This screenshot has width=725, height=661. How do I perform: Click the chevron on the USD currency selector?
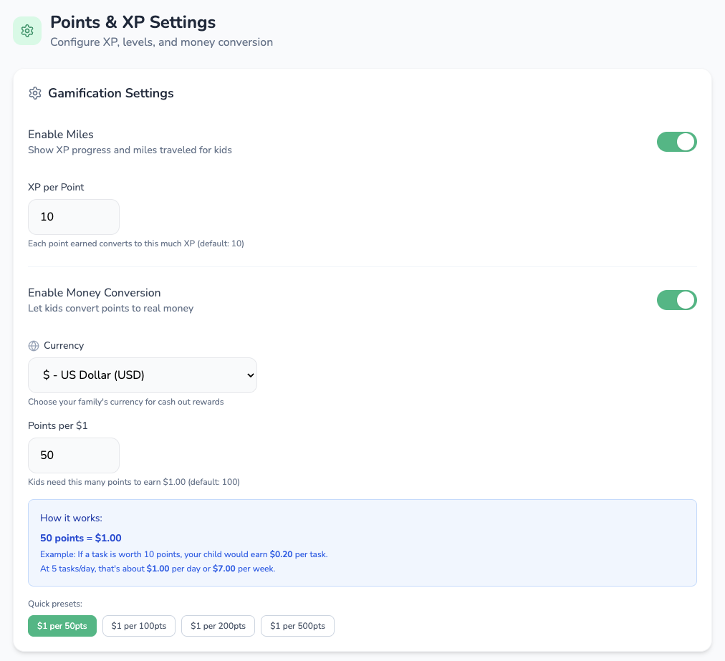[250, 375]
